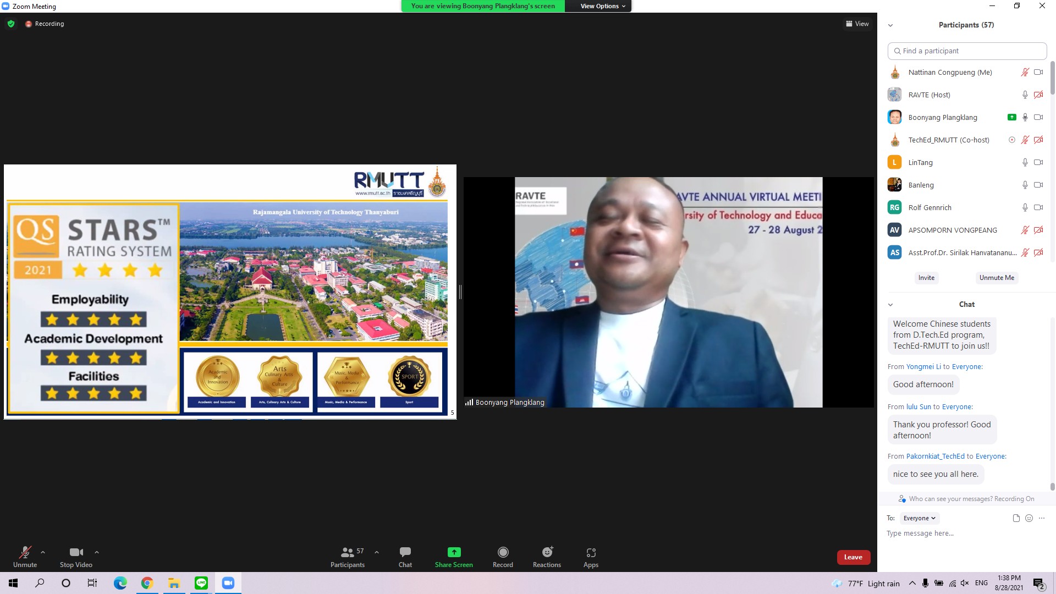Open LINE app from taskbar
This screenshot has height=594, width=1056.
click(201, 583)
